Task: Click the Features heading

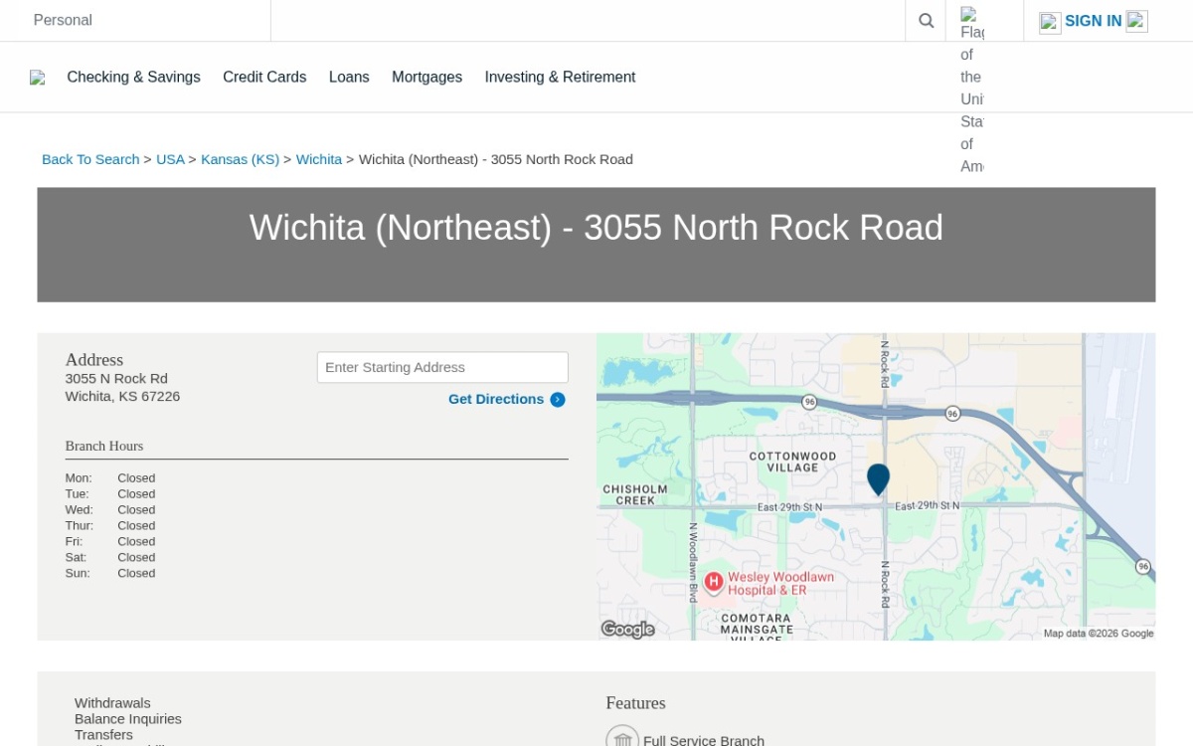Action: 635,703
